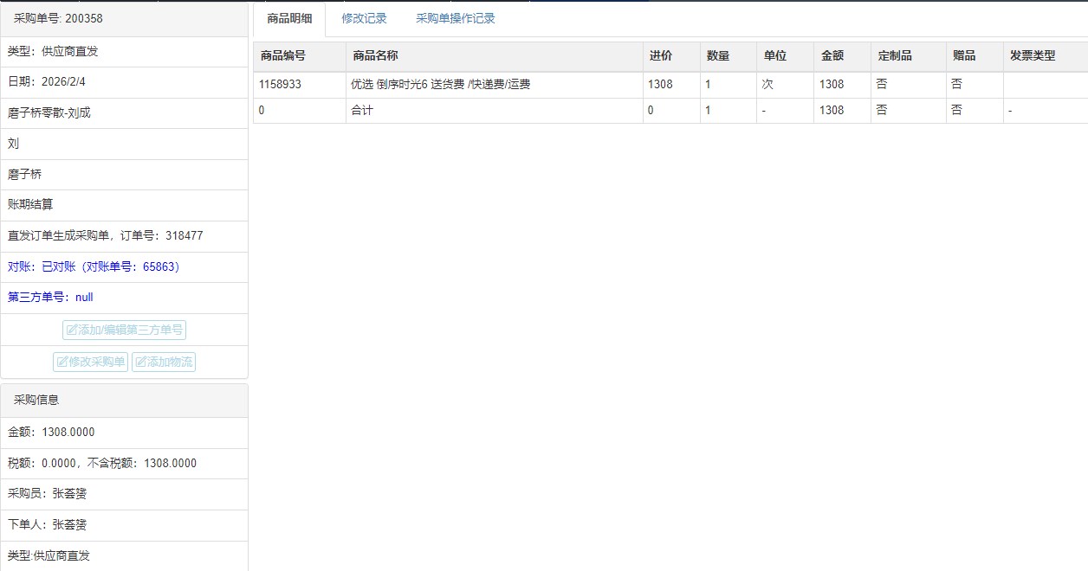
Task: Select the 优选 倒序时光6 product name cell
Action: click(440, 85)
